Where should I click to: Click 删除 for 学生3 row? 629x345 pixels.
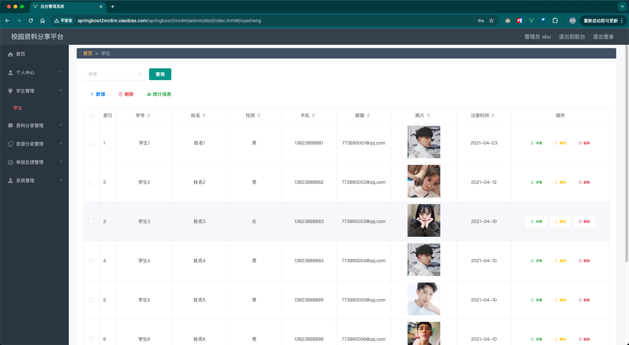point(584,221)
